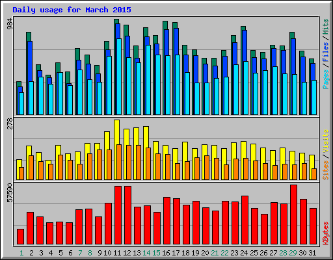Select the orange Sites bar for day 2
This screenshot has width=333, height=260.
pos(31,168)
